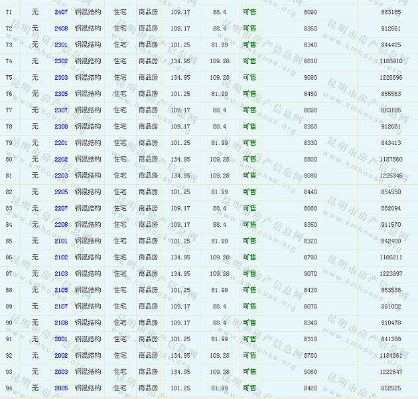This screenshot has height=399, width=418.
Task: Open unit 2105 link
Action: pos(61,290)
